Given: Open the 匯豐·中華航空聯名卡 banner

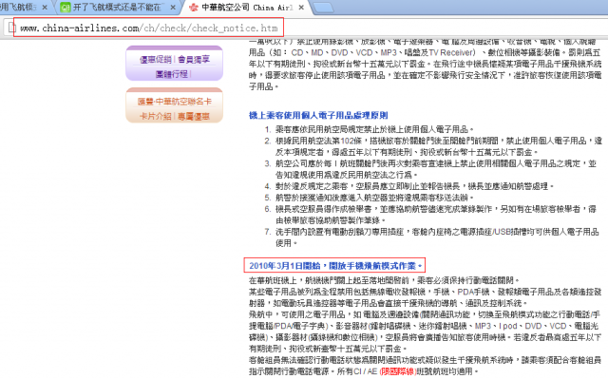Looking at the screenshot, I should 175,102.
